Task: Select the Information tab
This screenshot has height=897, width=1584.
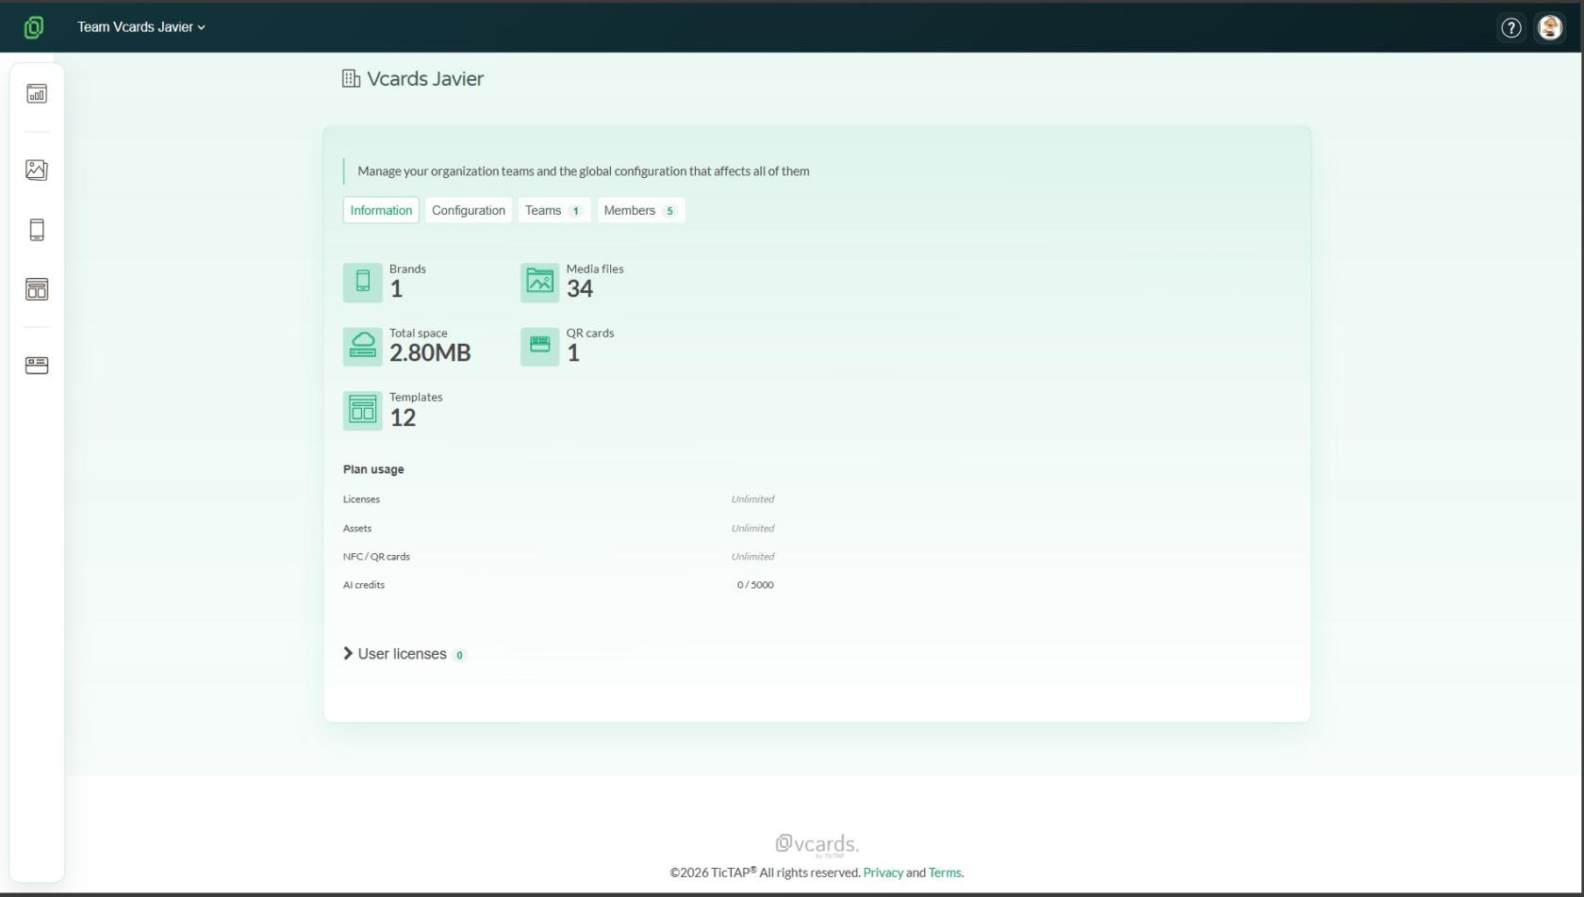Action: pos(381,210)
